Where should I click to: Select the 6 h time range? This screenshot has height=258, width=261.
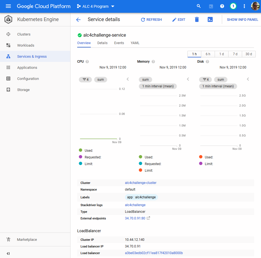tap(208, 54)
